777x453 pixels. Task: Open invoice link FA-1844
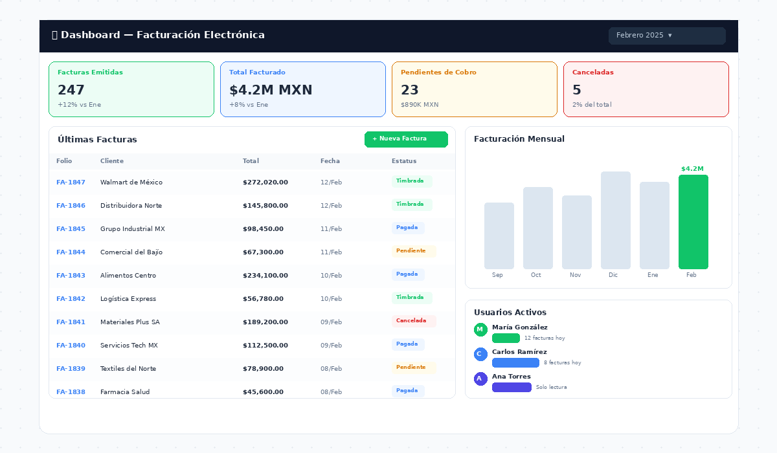pyautogui.click(x=71, y=252)
